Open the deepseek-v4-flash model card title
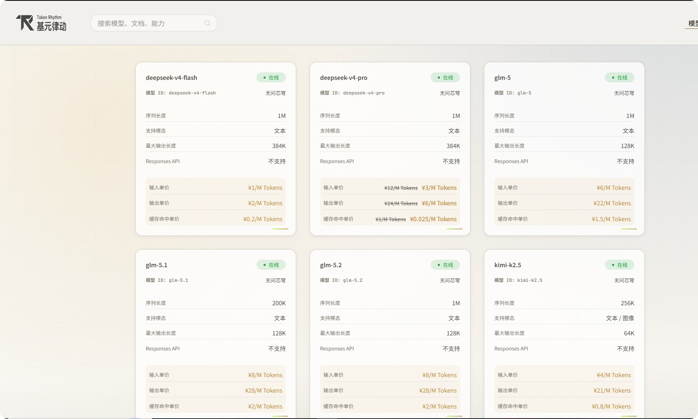Image resolution: width=698 pixels, height=419 pixels. tap(171, 78)
